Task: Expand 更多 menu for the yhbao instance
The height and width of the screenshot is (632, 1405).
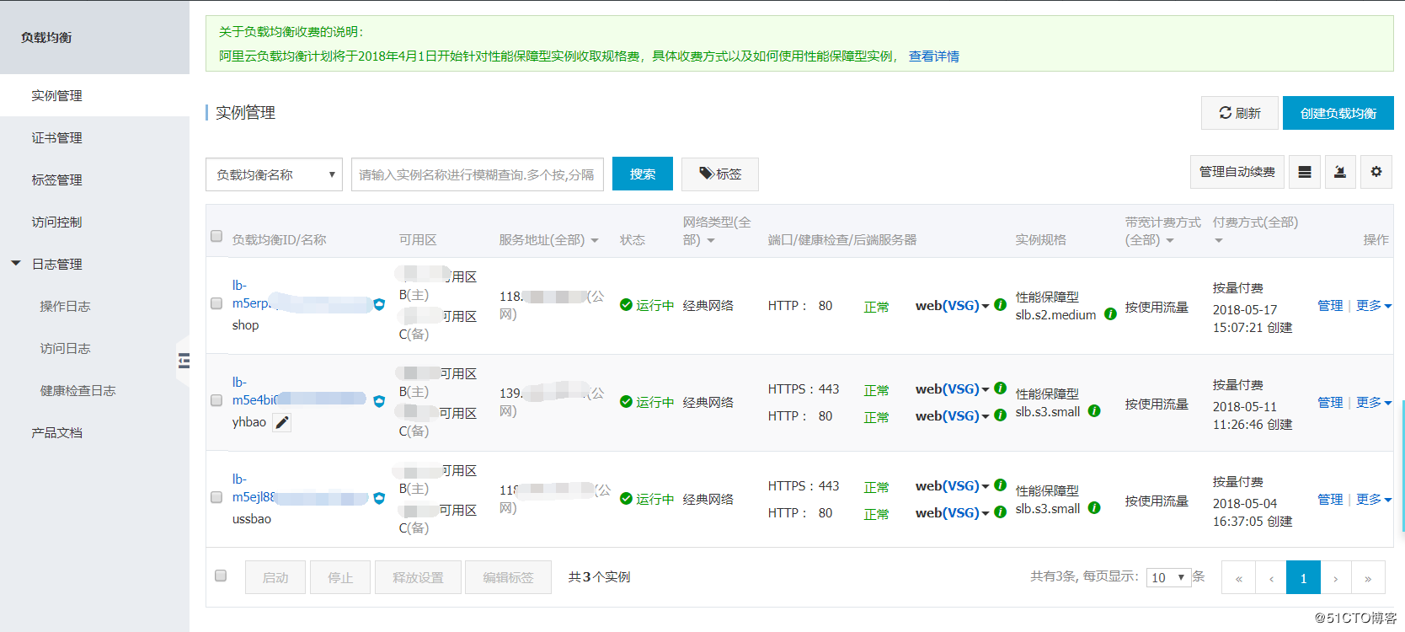Action: pyautogui.click(x=1374, y=402)
